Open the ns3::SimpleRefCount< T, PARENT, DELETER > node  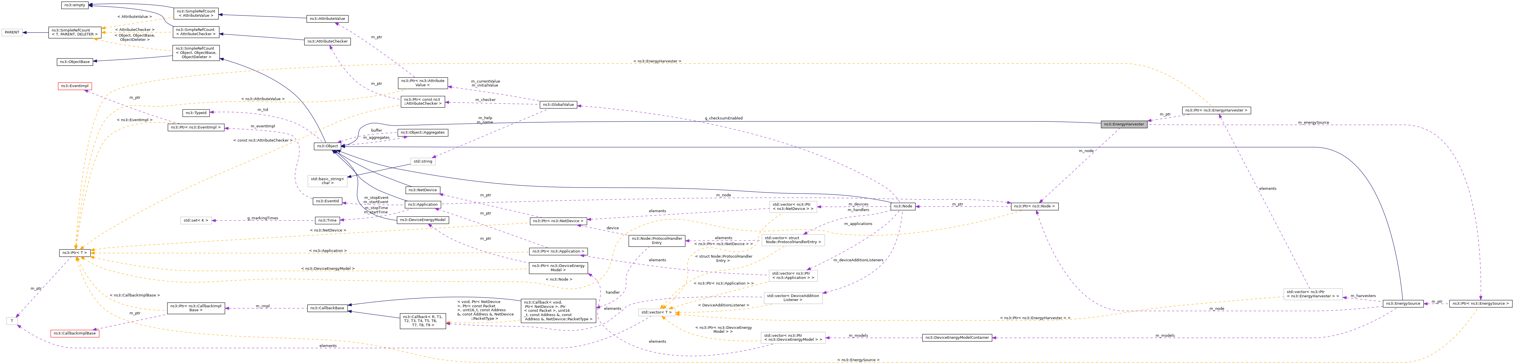[x=75, y=32]
